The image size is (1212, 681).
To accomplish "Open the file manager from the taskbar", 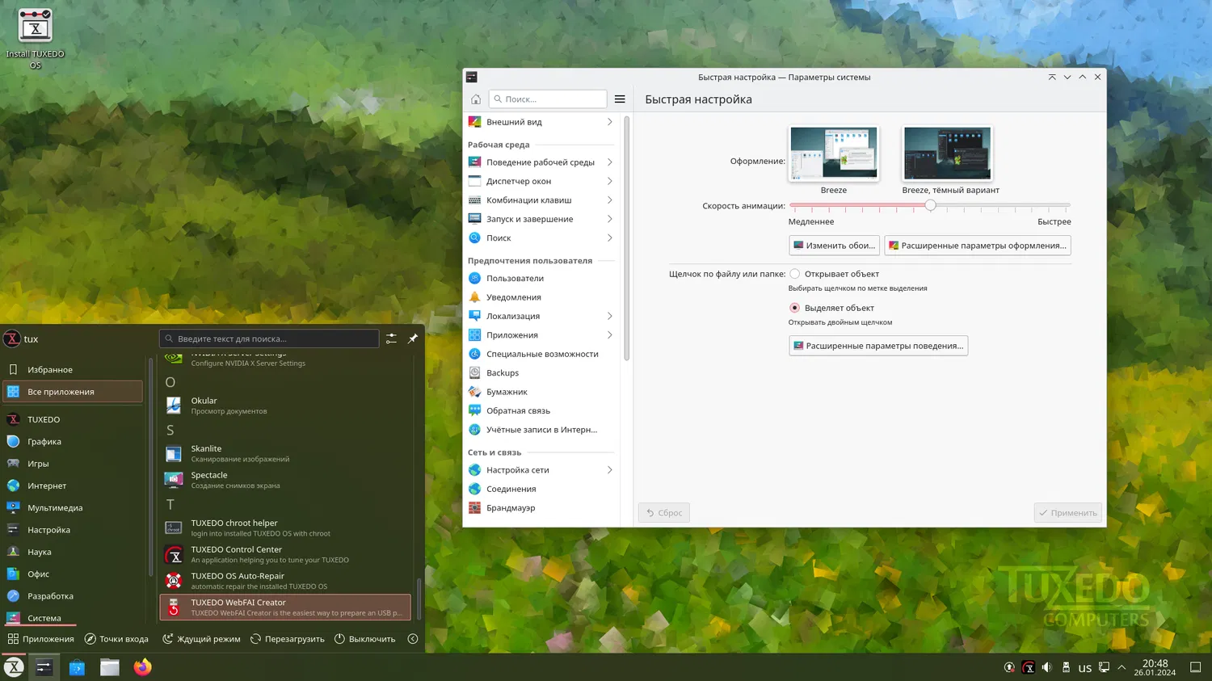I will pos(110,667).
